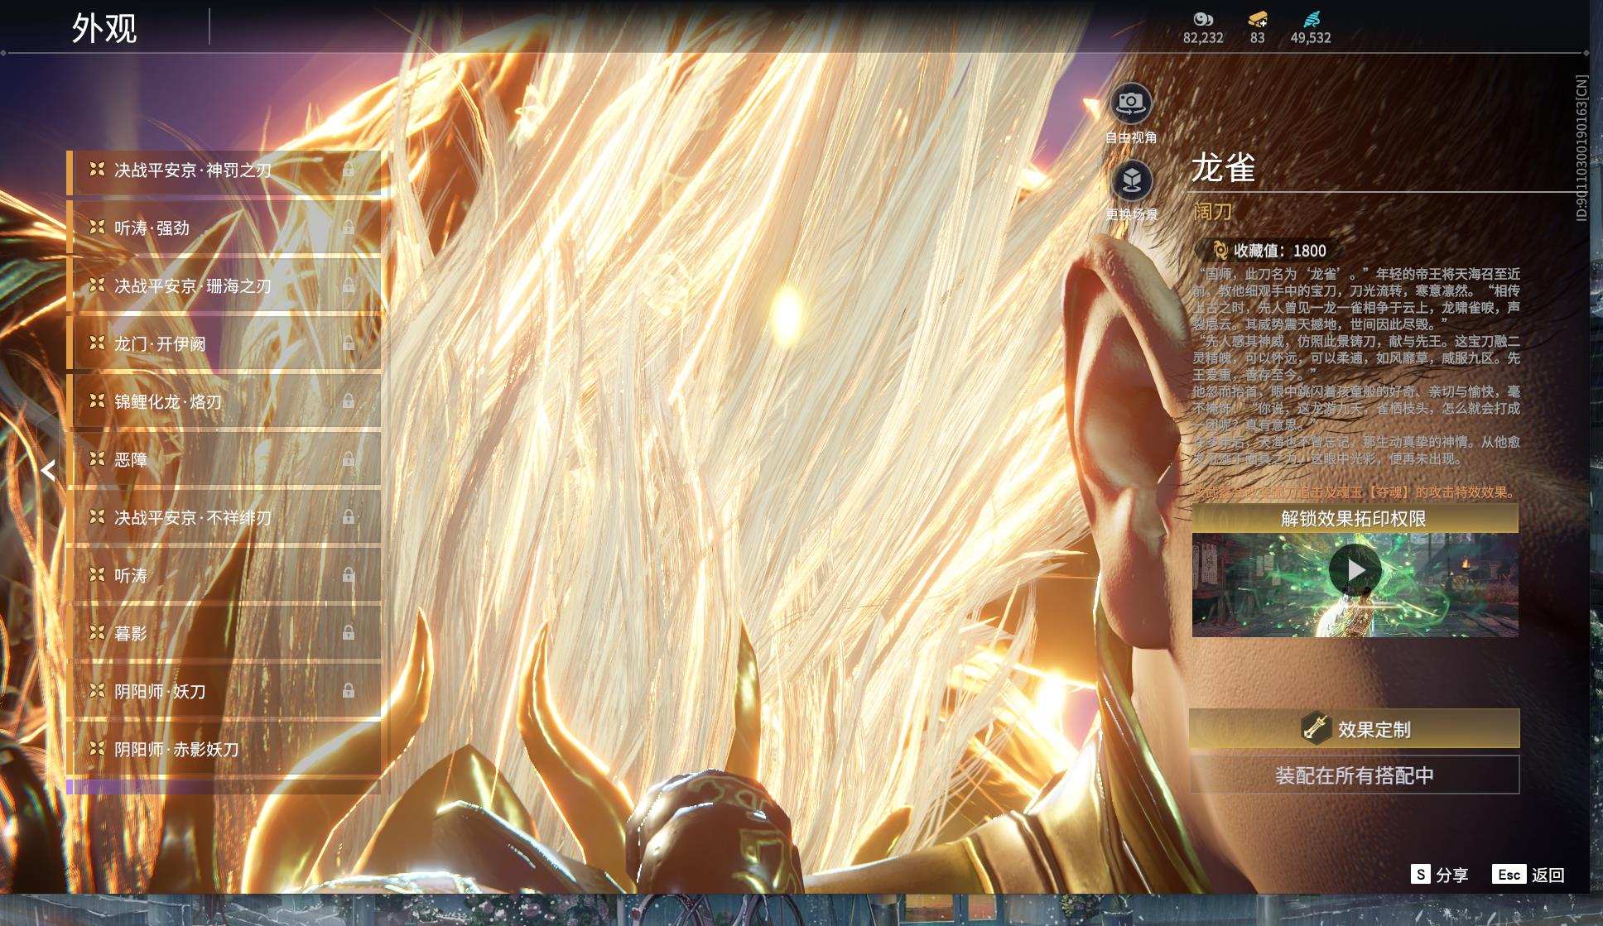Image resolution: width=1603 pixels, height=926 pixels.
Task: Play the 龙雀 effect preview video
Action: pyautogui.click(x=1355, y=570)
